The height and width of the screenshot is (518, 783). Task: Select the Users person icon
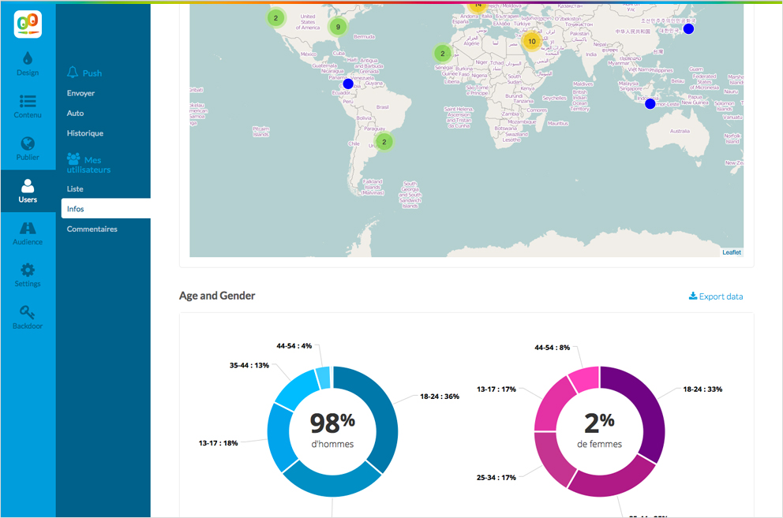tap(28, 185)
